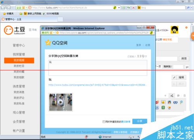Click the video thumbnail with play button
This screenshot has height=140, width=194.
click(x=61, y=102)
